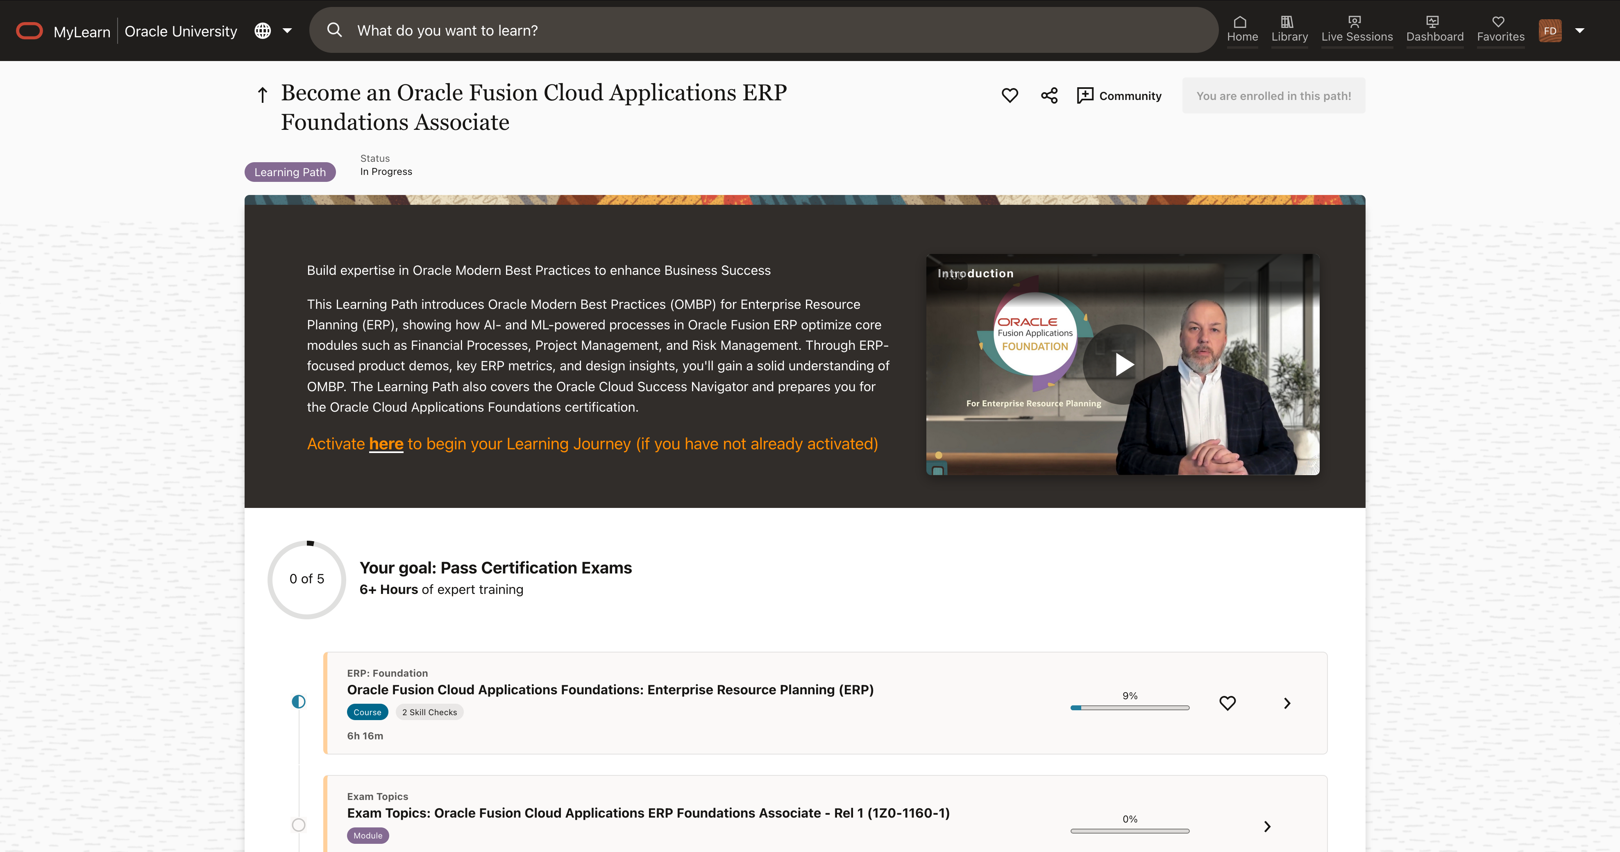Viewport: 1620px width, 852px height.
Task: Click 'Your goal: Pass Certification Exams' heading
Action: [496, 568]
